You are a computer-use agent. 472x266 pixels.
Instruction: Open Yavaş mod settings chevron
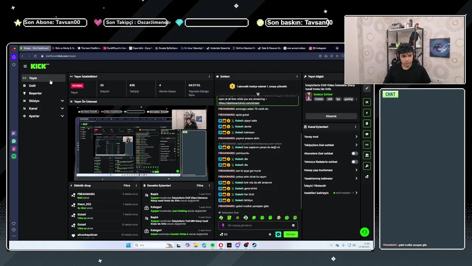[x=356, y=137]
